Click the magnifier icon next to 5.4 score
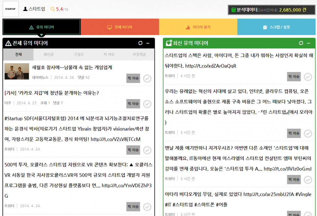The width and height of the screenshot is (317, 216). pyautogui.click(x=53, y=9)
